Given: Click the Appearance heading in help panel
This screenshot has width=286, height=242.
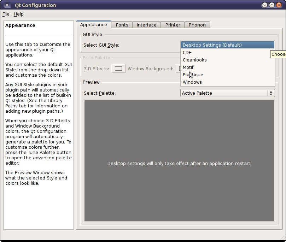Looking at the screenshot, I should (20, 25).
